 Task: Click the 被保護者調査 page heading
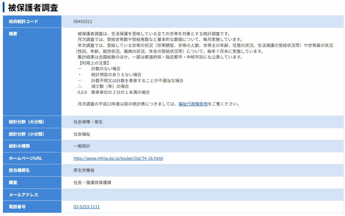(33, 8)
